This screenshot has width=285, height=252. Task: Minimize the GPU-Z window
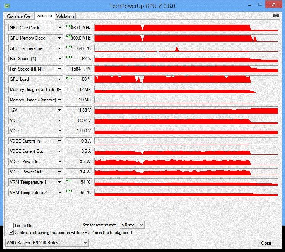(250, 5)
